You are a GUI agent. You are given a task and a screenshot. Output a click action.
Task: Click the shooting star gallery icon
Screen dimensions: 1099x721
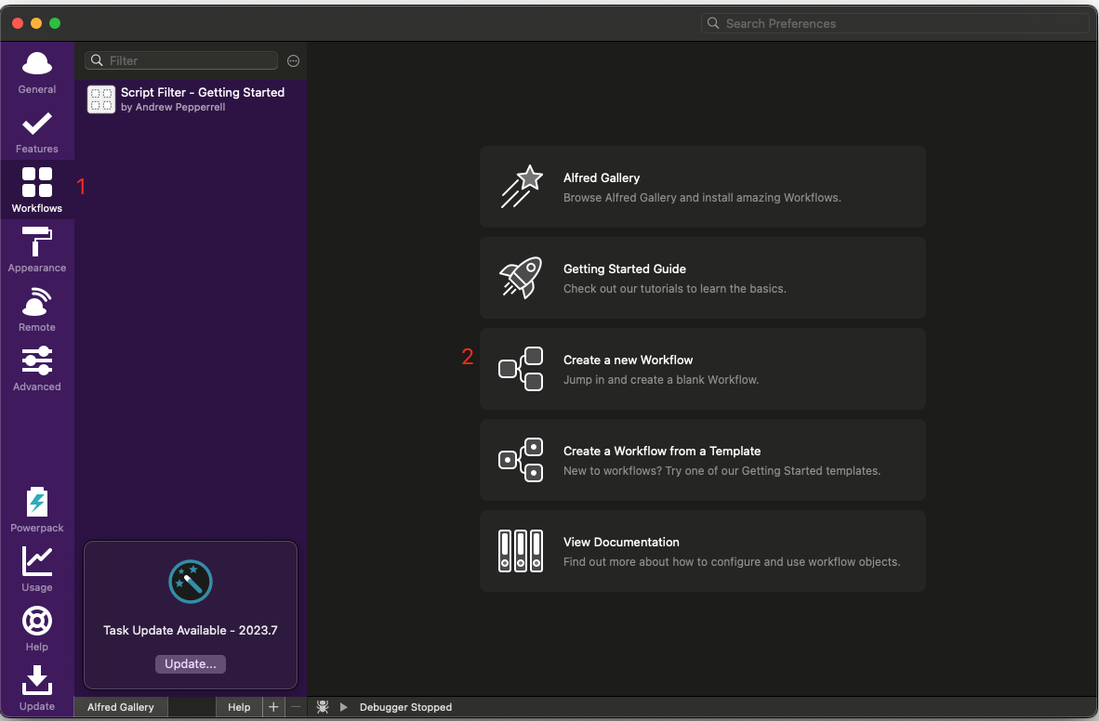[522, 187]
